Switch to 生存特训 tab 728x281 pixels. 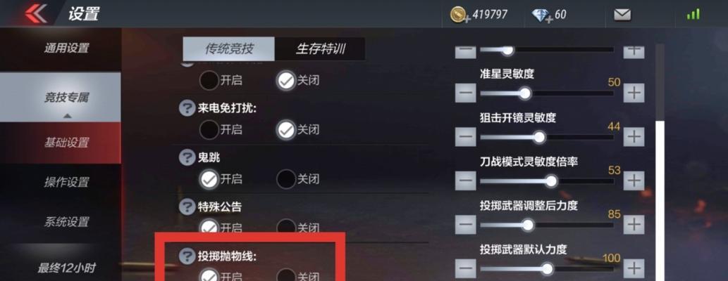(321, 49)
